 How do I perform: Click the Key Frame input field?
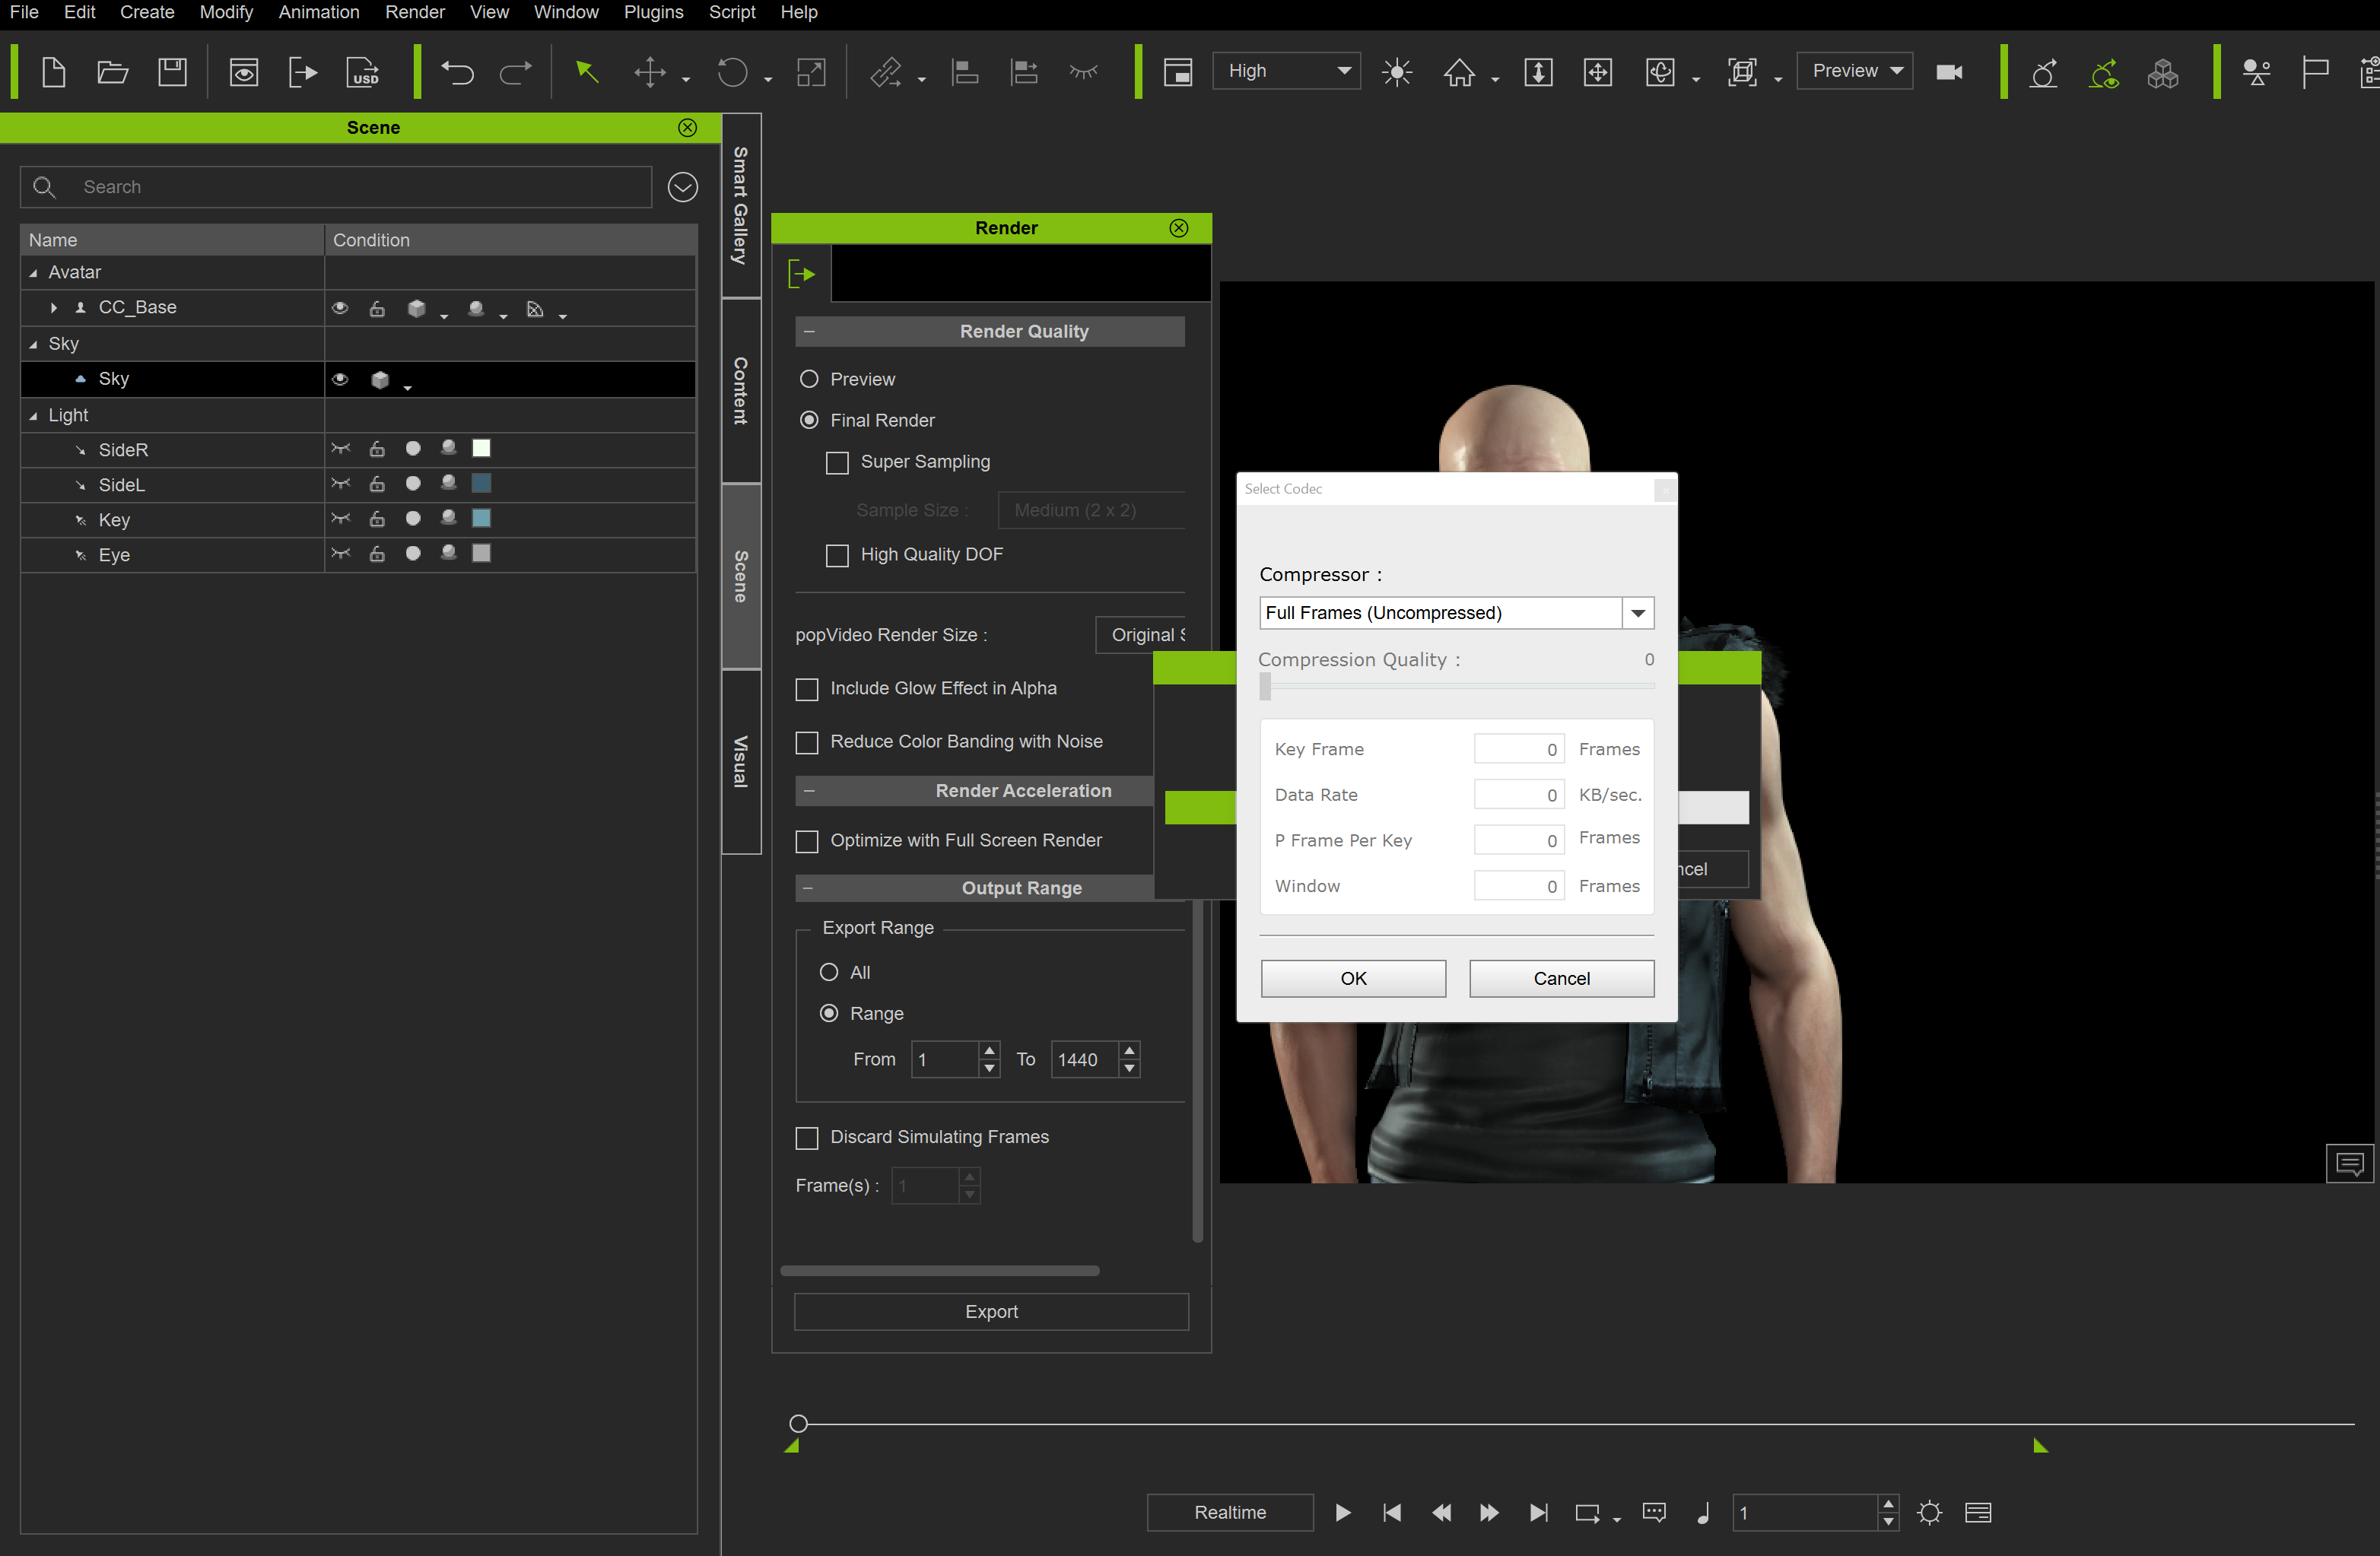[1517, 749]
